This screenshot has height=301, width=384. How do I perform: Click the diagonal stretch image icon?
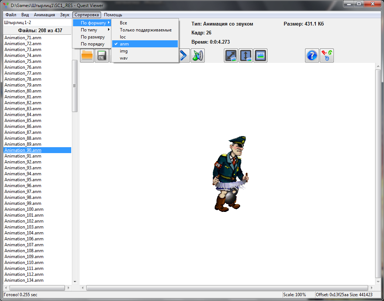(231, 55)
